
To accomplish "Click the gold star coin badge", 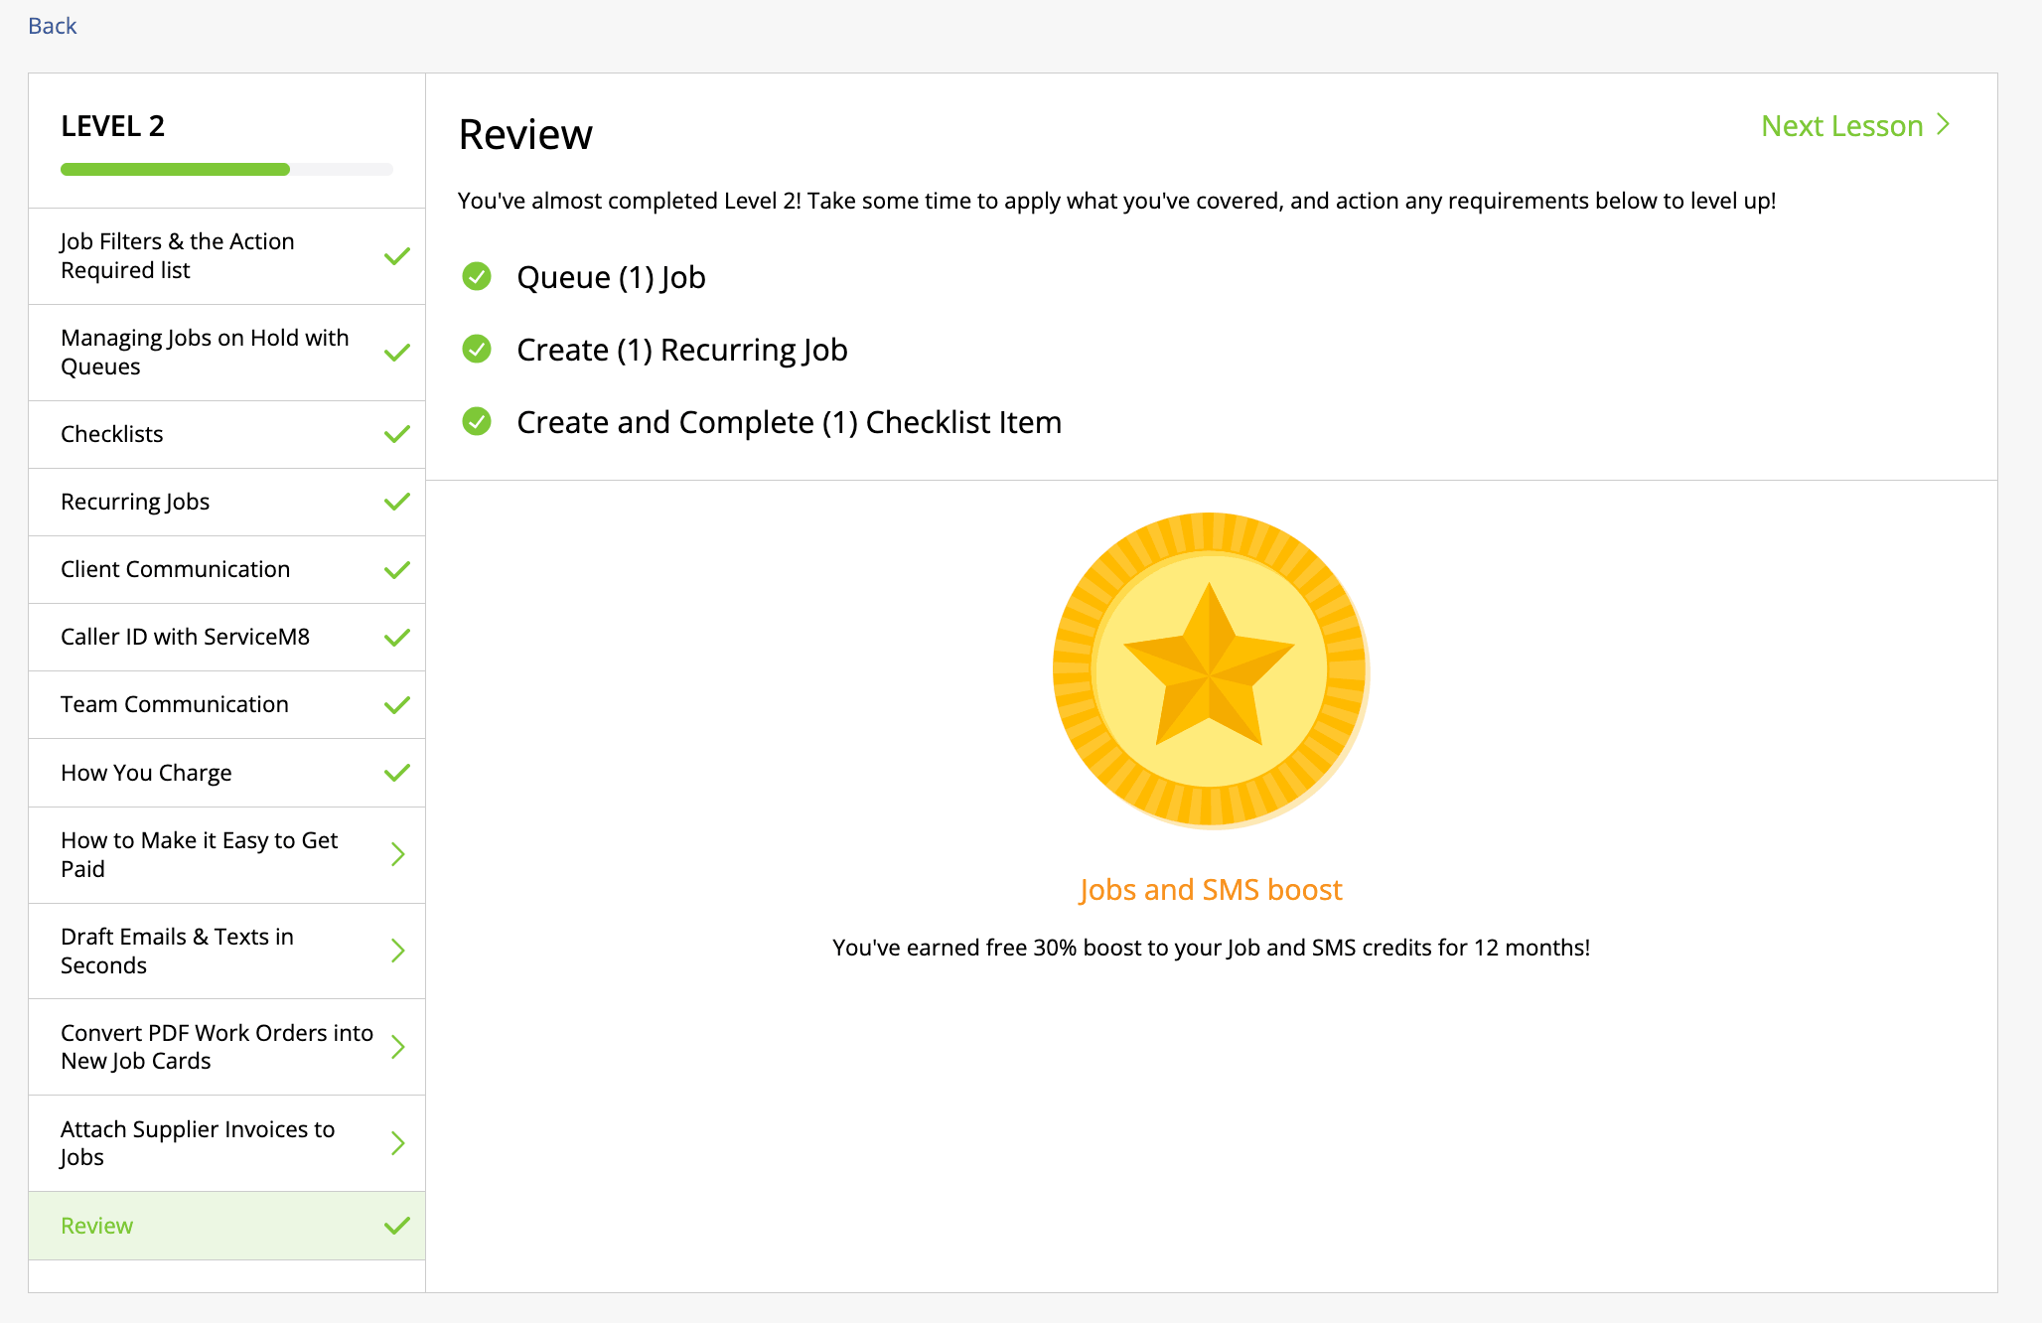I will pos(1210,669).
